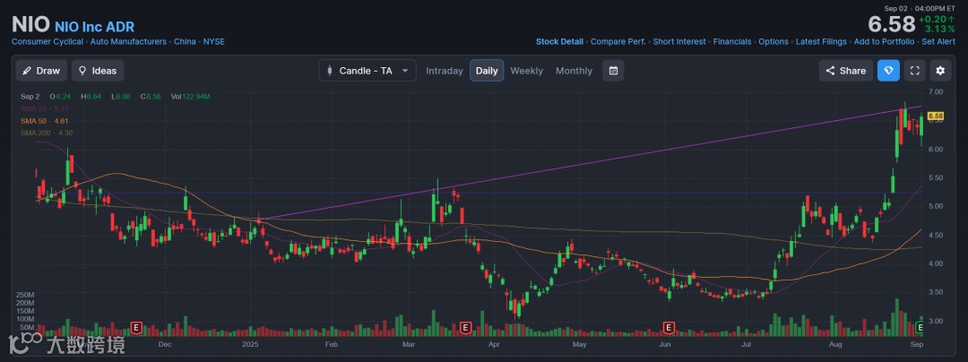Open Consumer Cyclical sector link
The image size is (968, 362).
(48, 42)
